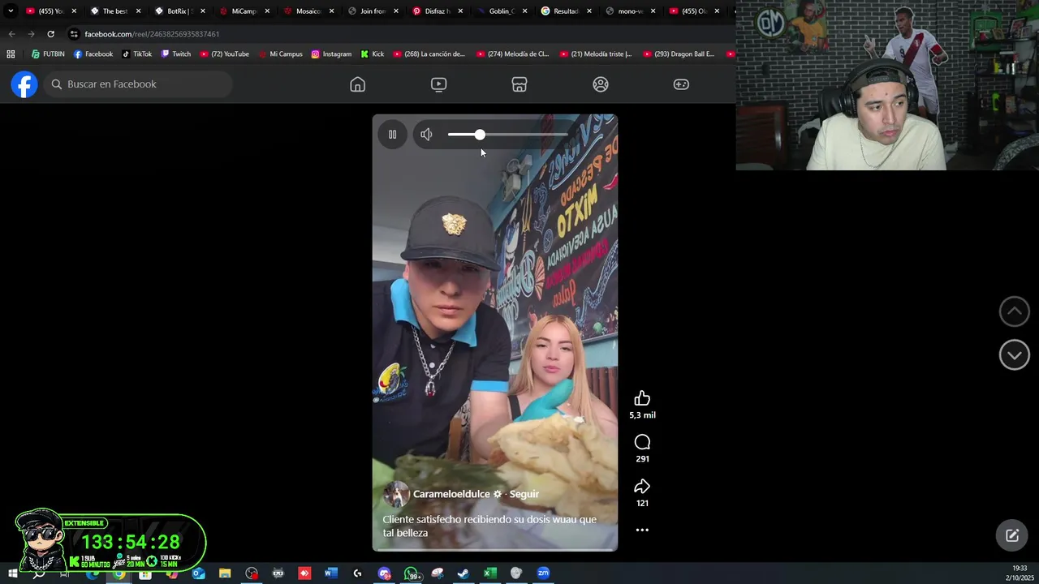Open the TikTok bookmark
Image resolution: width=1039 pixels, height=584 pixels.
click(137, 54)
